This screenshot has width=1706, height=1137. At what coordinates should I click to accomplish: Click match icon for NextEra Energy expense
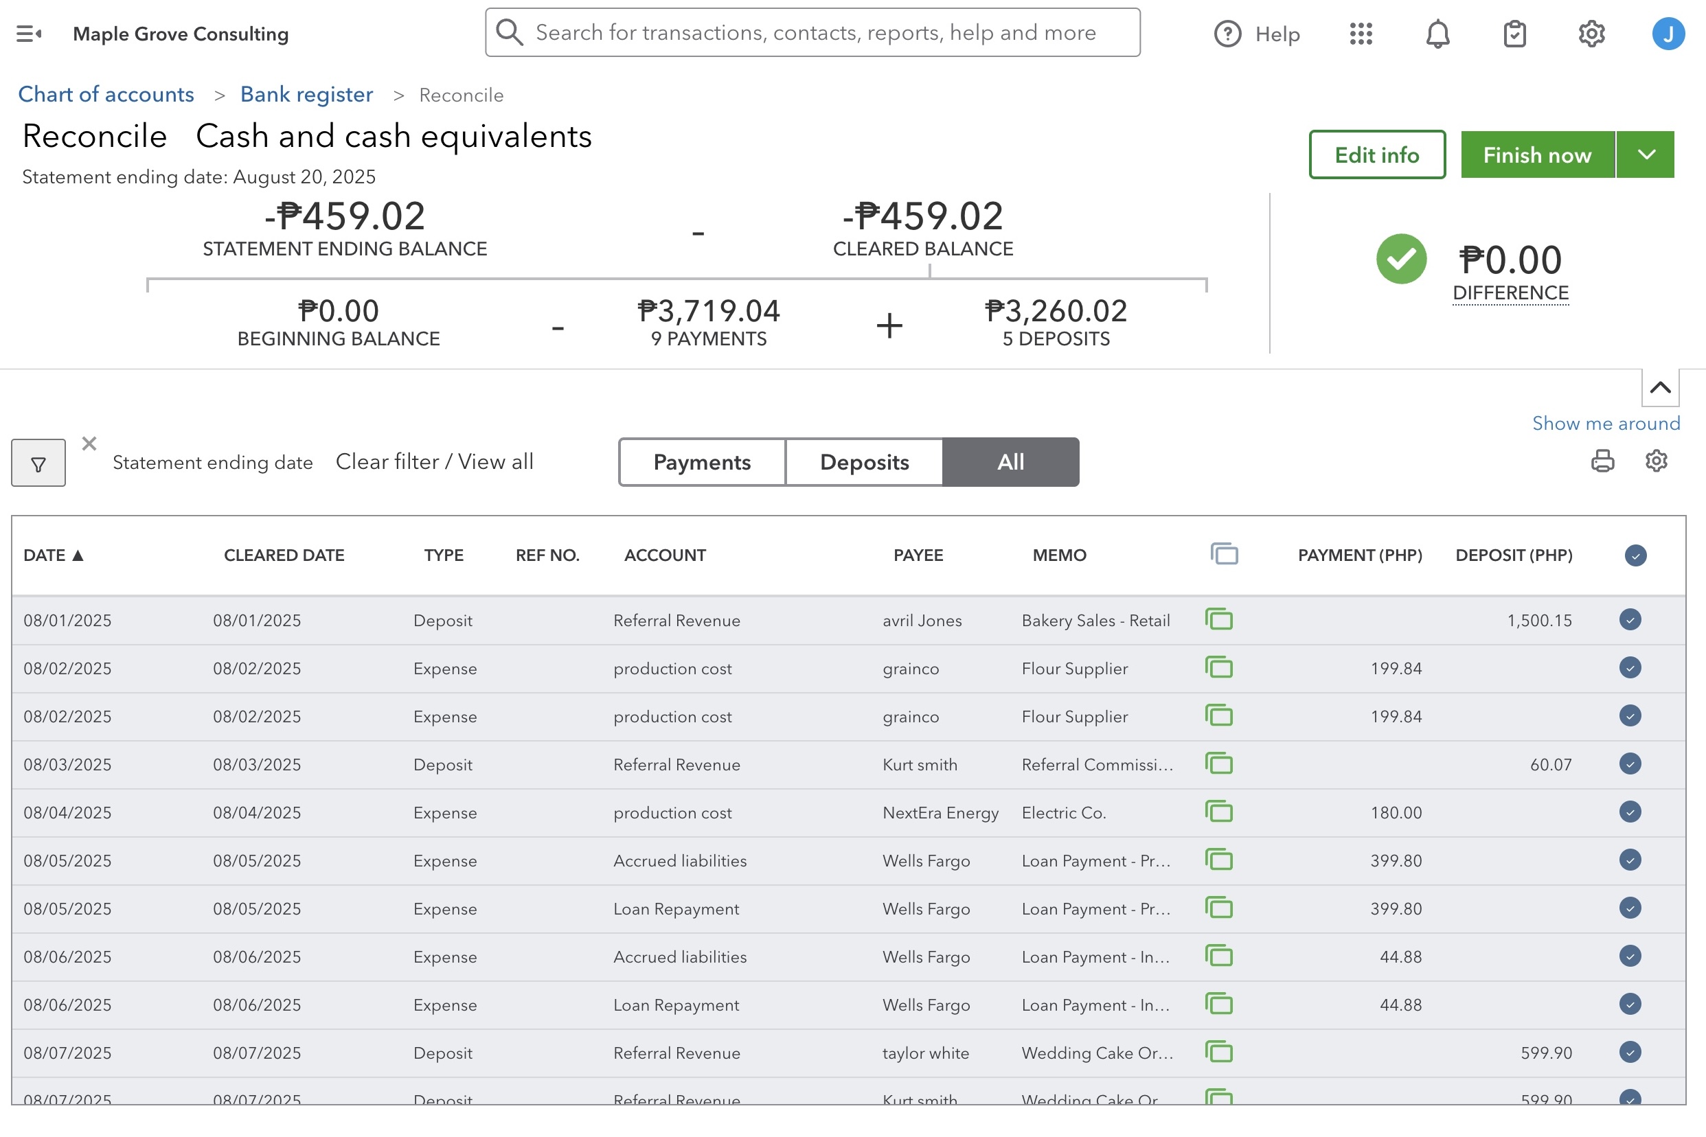1218,812
